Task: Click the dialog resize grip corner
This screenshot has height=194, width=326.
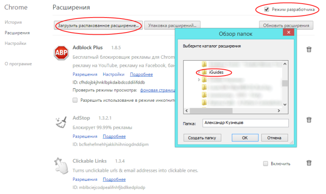Action: click(292, 142)
